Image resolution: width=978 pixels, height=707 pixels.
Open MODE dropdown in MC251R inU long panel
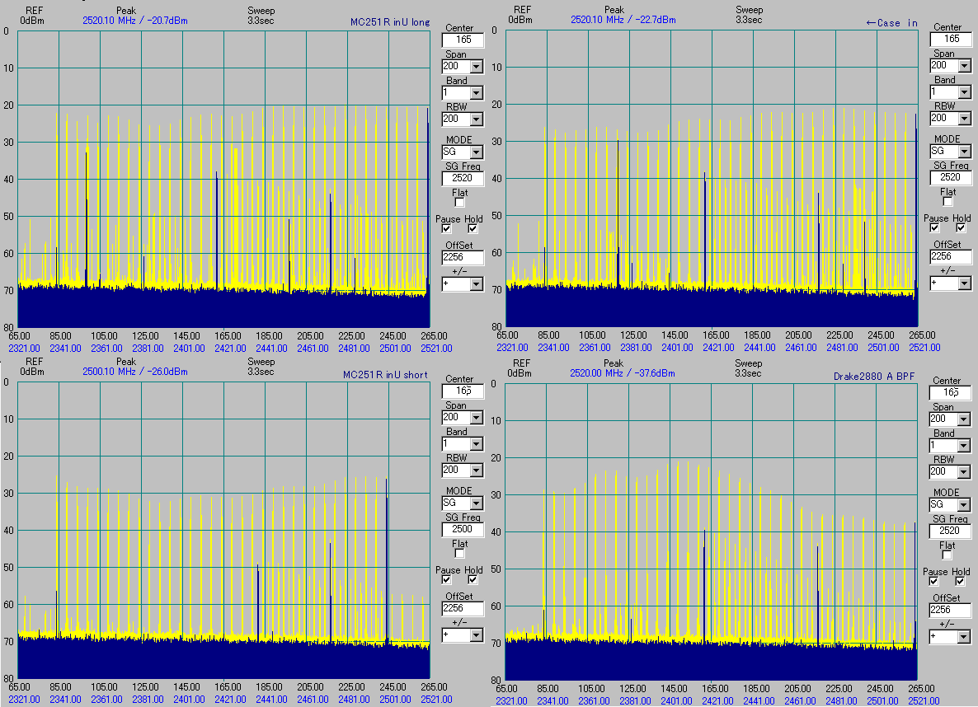(476, 152)
